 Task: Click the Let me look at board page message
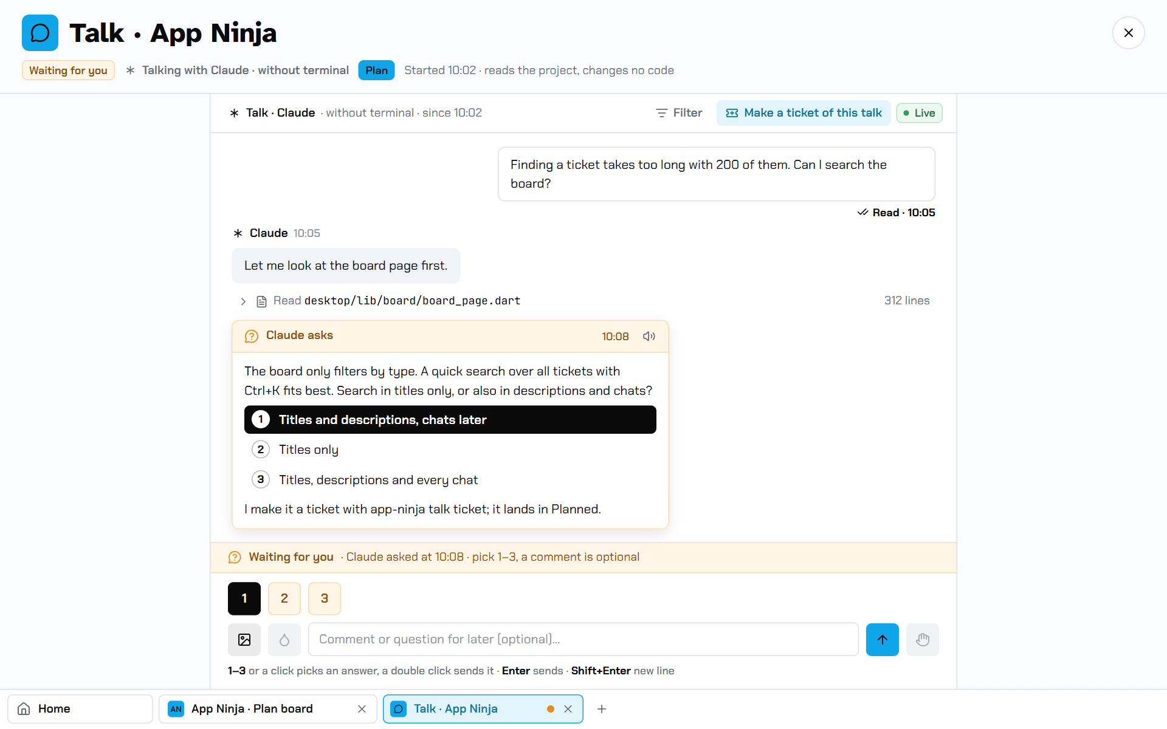pos(346,265)
